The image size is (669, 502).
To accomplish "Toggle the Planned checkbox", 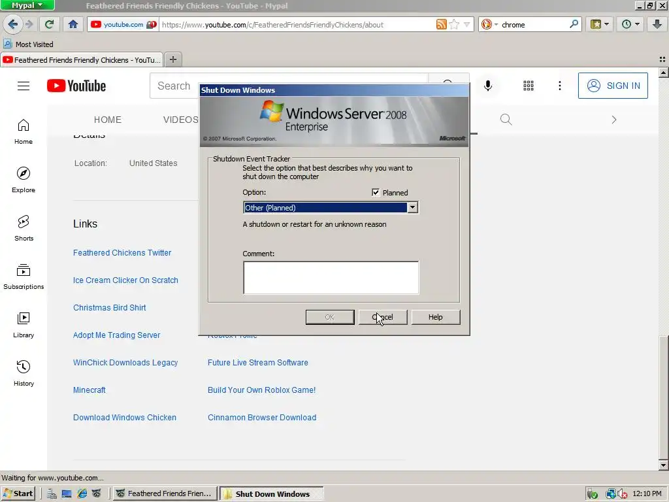I will click(x=376, y=193).
